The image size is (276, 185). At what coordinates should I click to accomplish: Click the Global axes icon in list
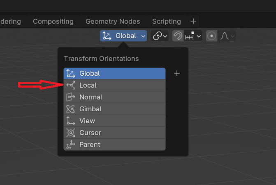click(x=71, y=73)
